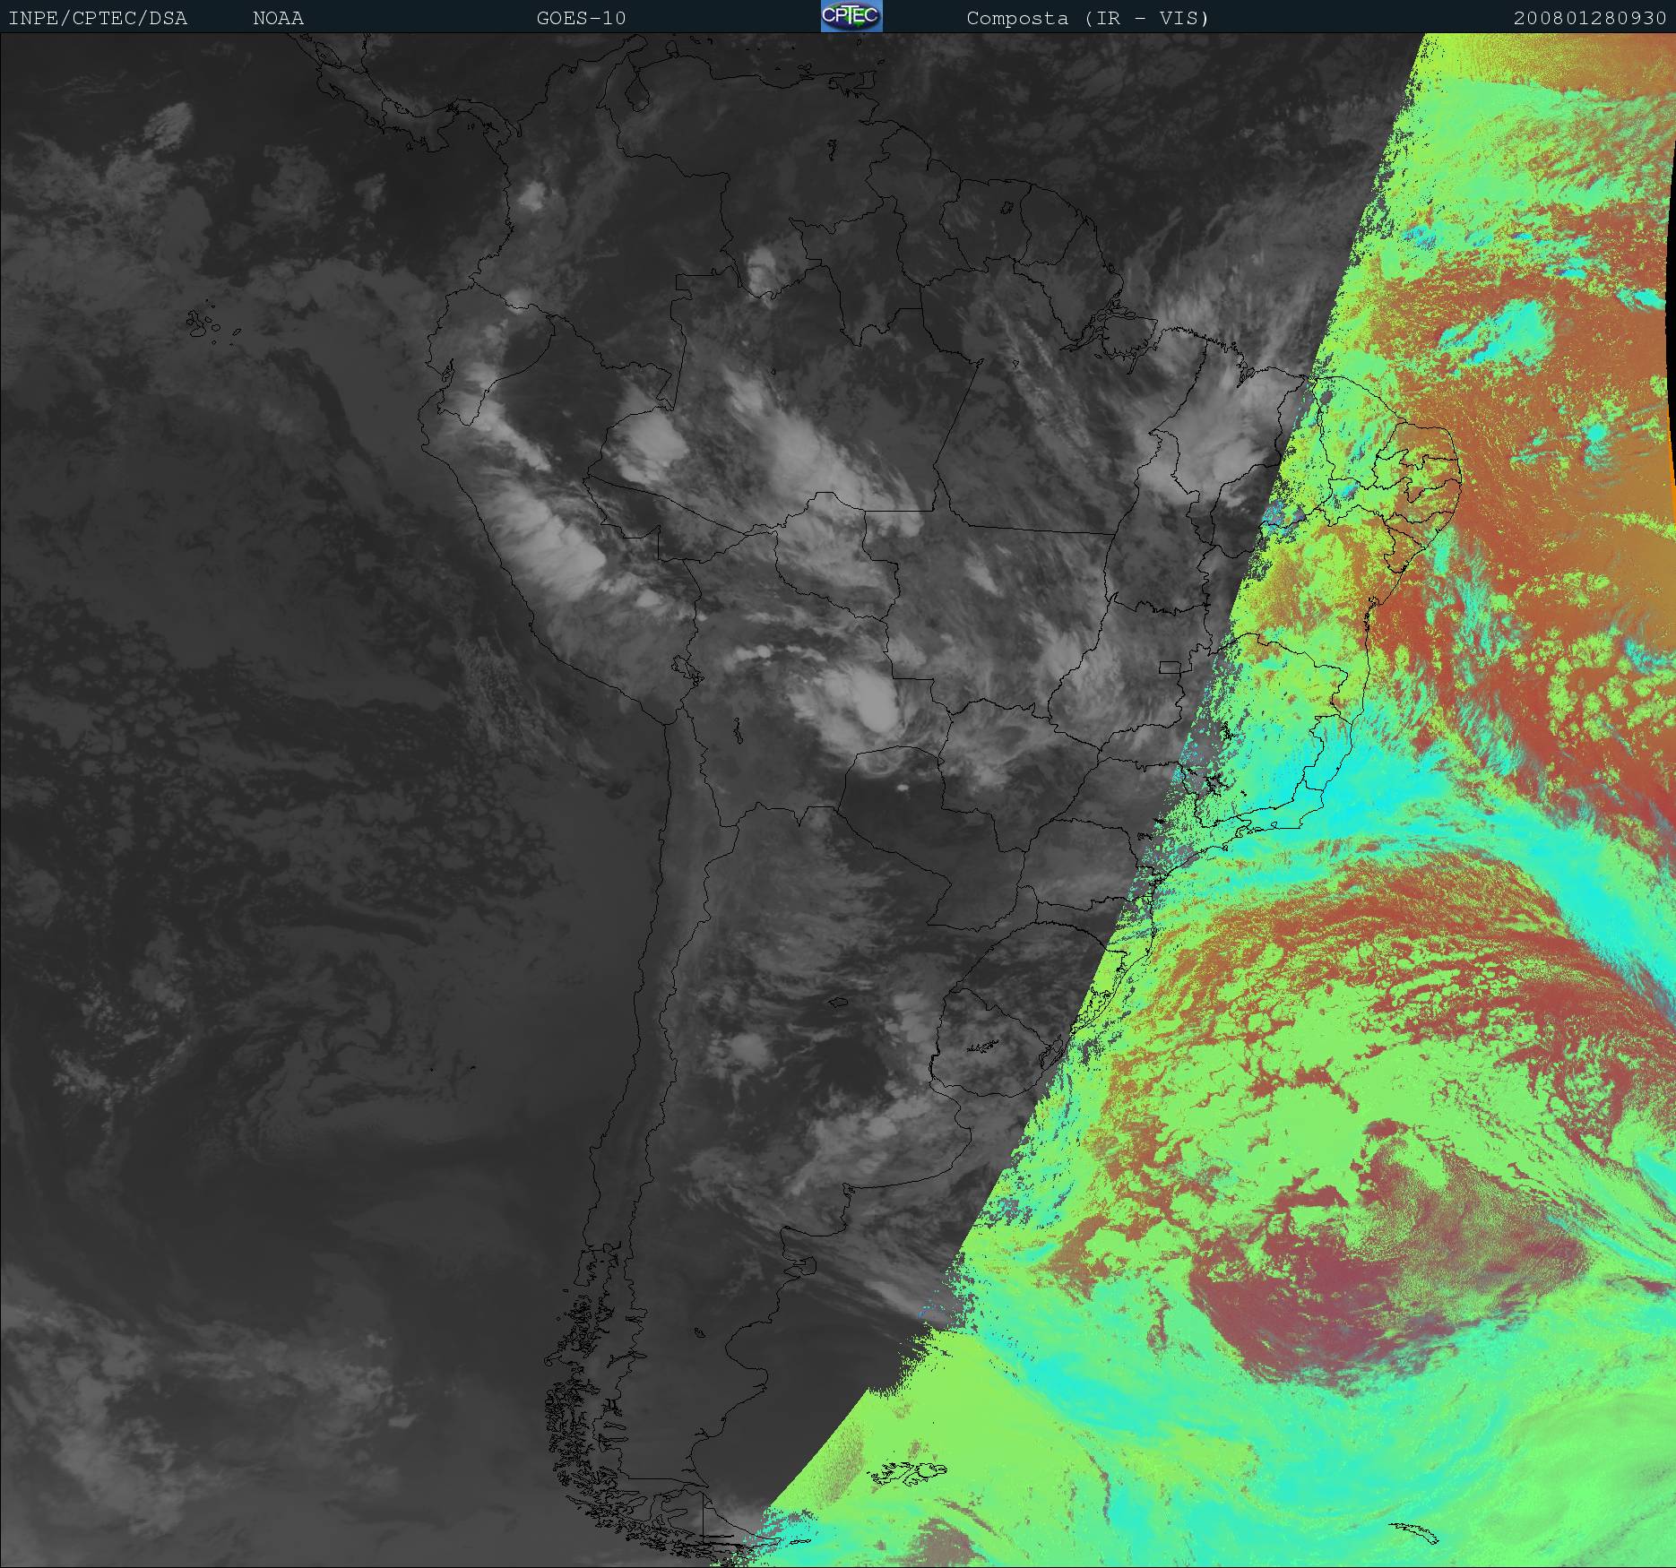
Task: Click the small Distrito Federal rectangle in Brazil
Action: 1170,667
